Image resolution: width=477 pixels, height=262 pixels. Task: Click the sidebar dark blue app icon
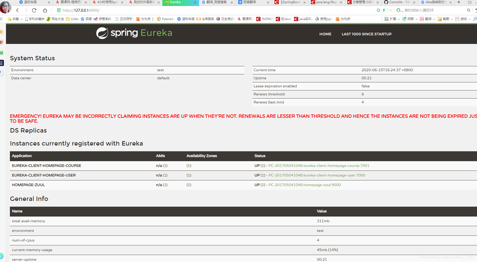[x=2, y=63]
